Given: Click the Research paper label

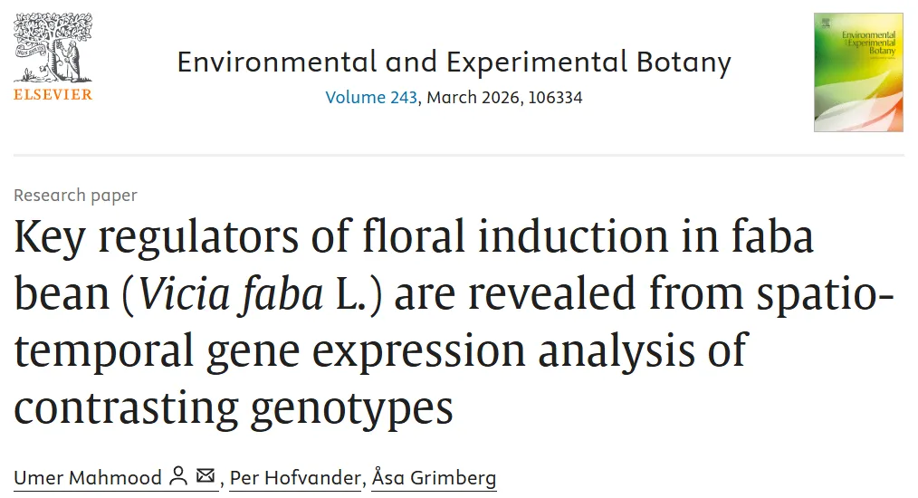Looking at the screenshot, I should pos(75,195).
